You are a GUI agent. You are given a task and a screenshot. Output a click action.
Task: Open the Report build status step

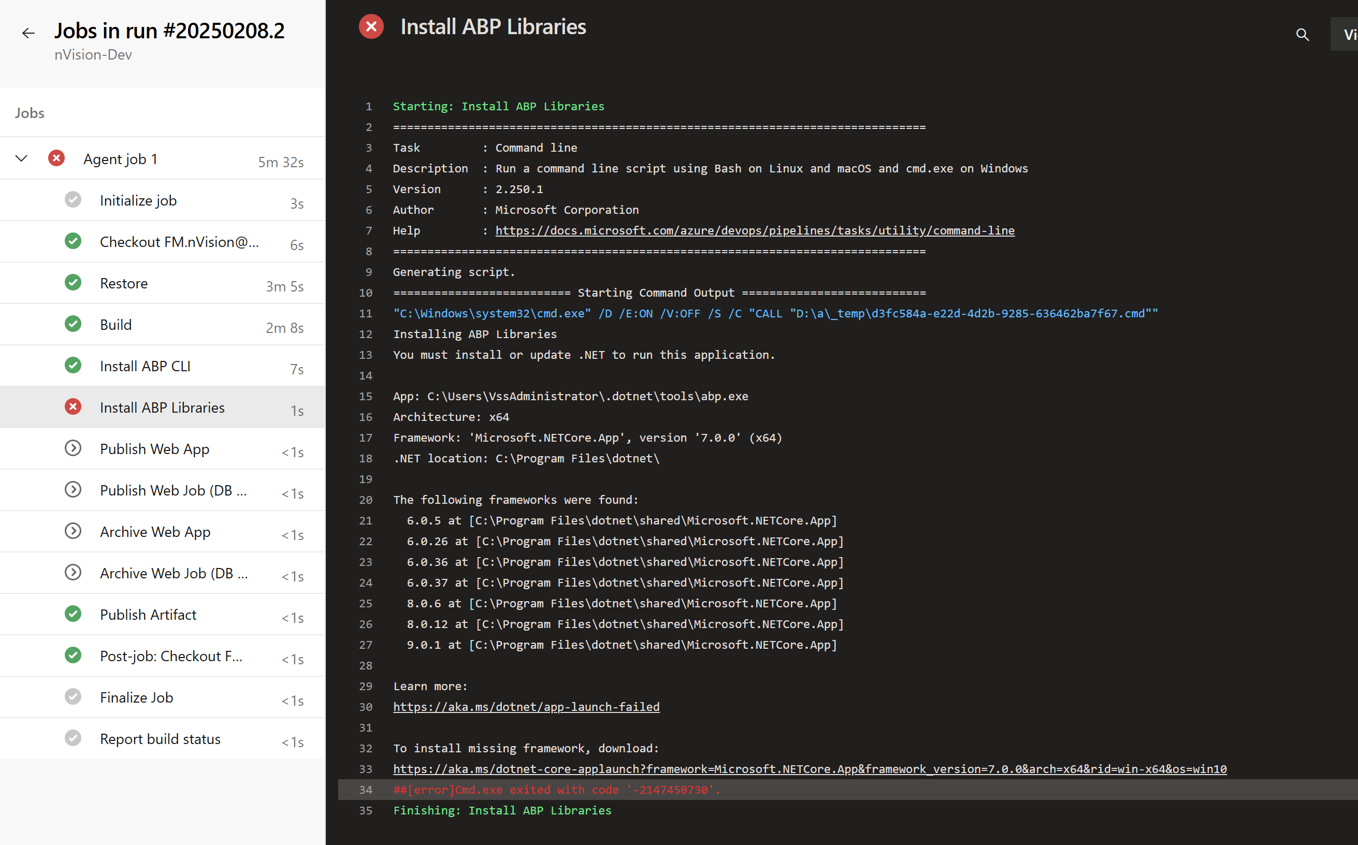(x=160, y=739)
